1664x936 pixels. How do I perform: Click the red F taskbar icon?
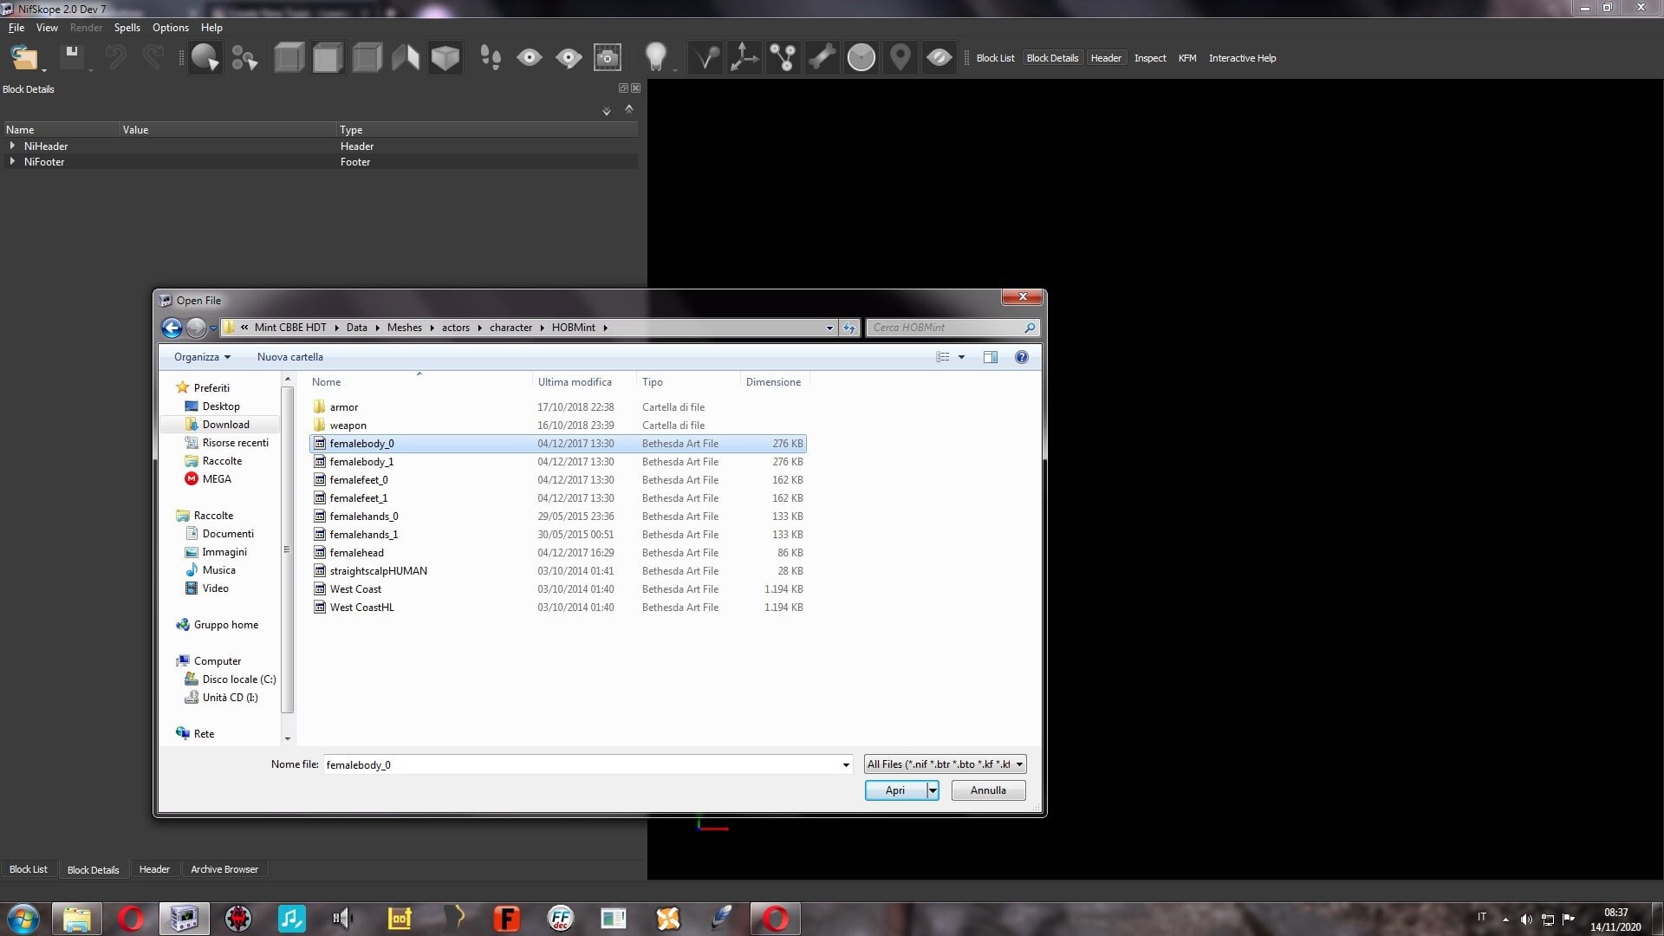tap(506, 919)
